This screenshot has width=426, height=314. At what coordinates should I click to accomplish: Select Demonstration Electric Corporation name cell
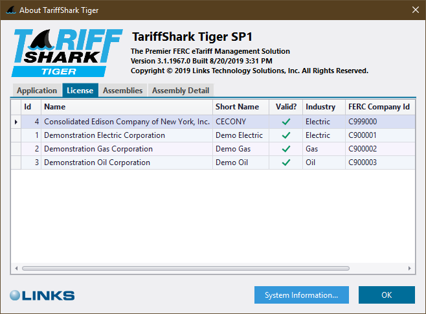[127, 135]
